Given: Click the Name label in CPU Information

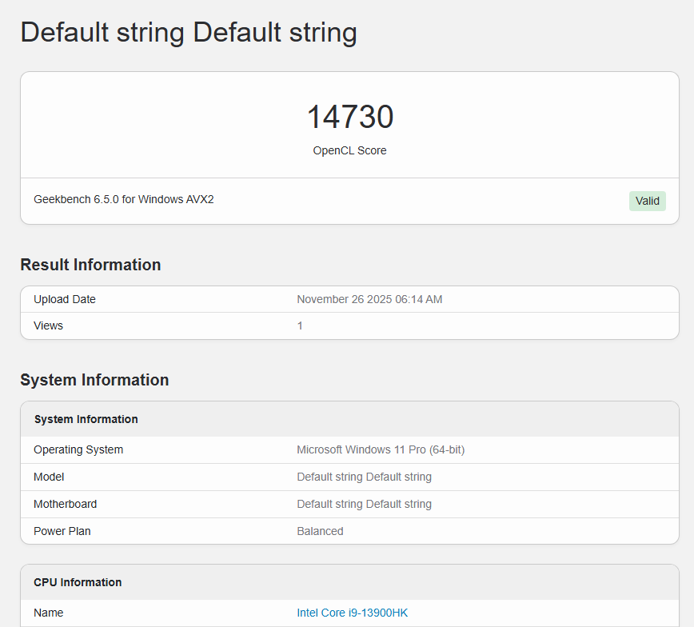Looking at the screenshot, I should coord(48,613).
